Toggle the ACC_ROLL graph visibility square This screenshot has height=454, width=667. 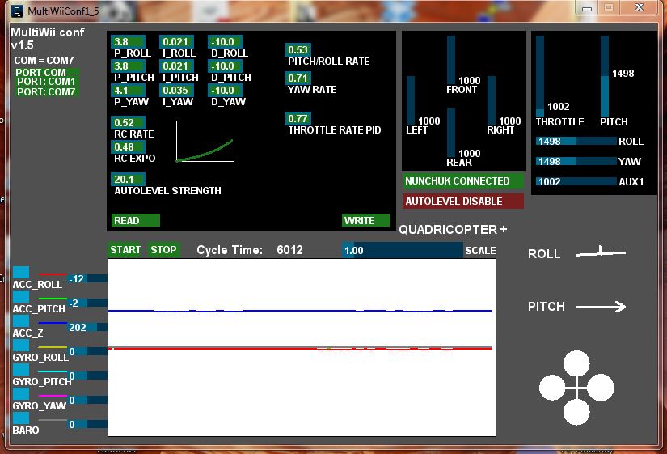click(x=21, y=273)
